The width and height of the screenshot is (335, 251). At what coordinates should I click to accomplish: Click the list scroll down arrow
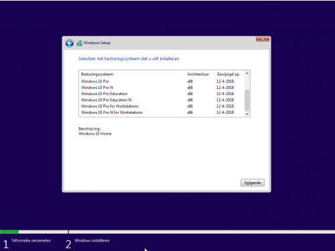247,114
